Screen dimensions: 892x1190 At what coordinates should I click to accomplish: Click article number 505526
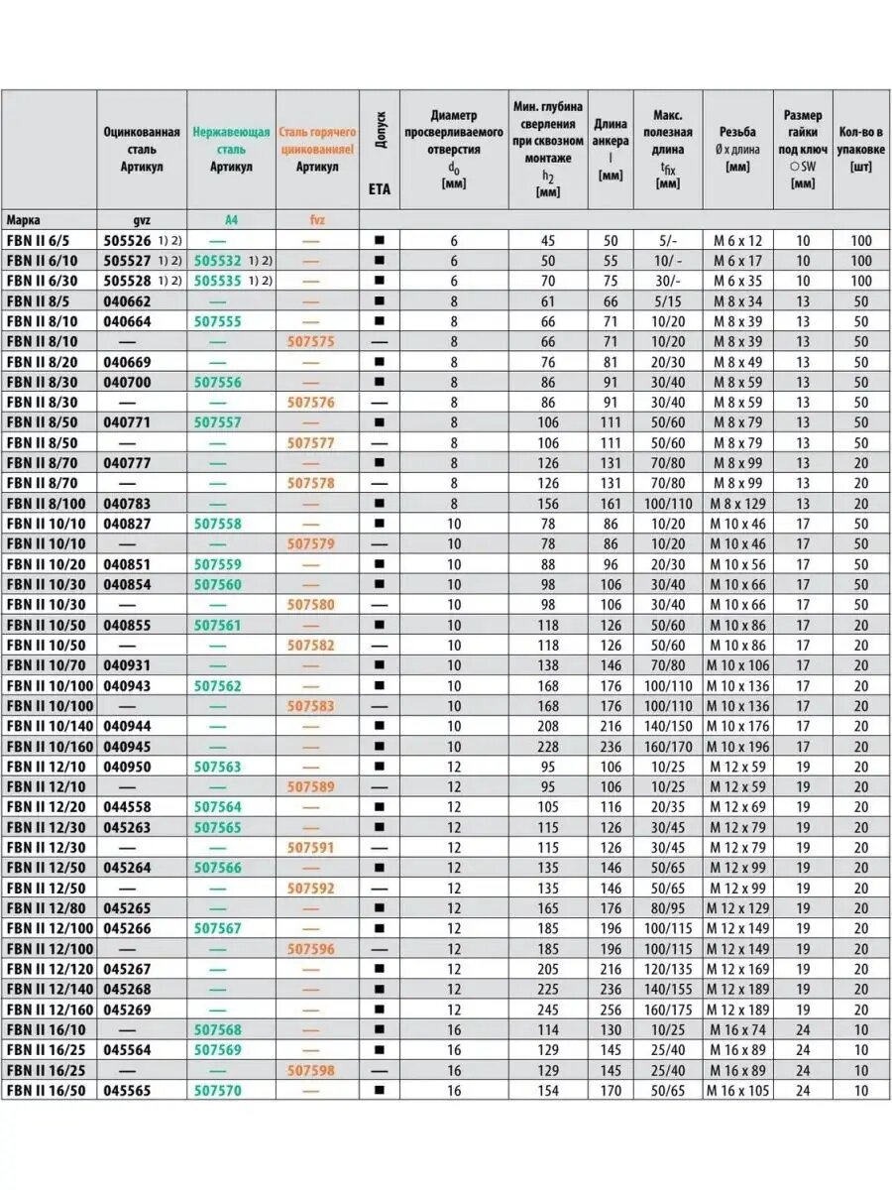pyautogui.click(x=127, y=240)
